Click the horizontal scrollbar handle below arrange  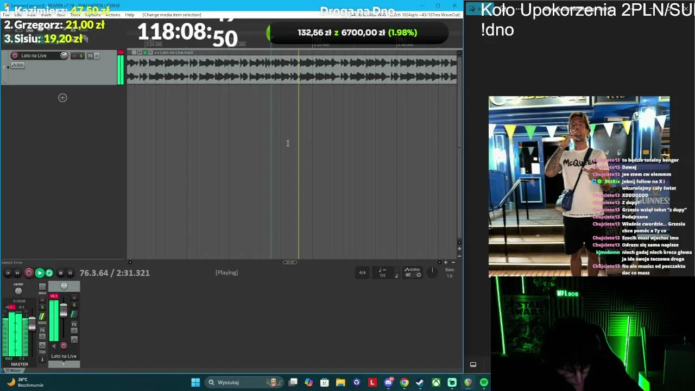tap(291, 262)
